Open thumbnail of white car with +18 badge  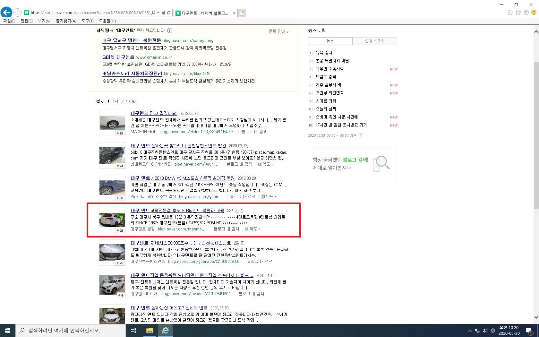pyautogui.click(x=112, y=123)
